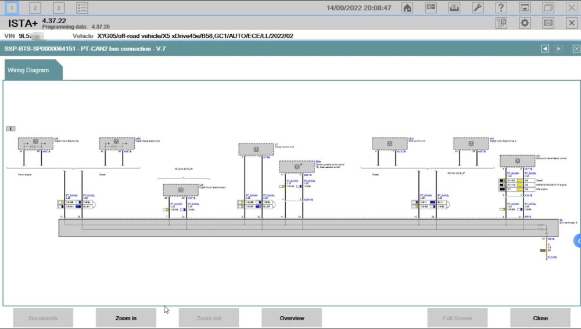This screenshot has width=581, height=329.
Task: Click the vehicle description X5 xDrive45e text
Action: pos(195,36)
